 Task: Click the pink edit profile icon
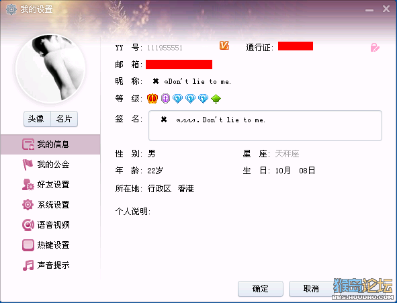click(375, 47)
